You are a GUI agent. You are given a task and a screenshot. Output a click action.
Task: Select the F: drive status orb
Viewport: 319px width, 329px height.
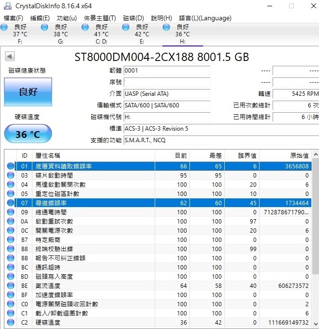tap(4, 27)
